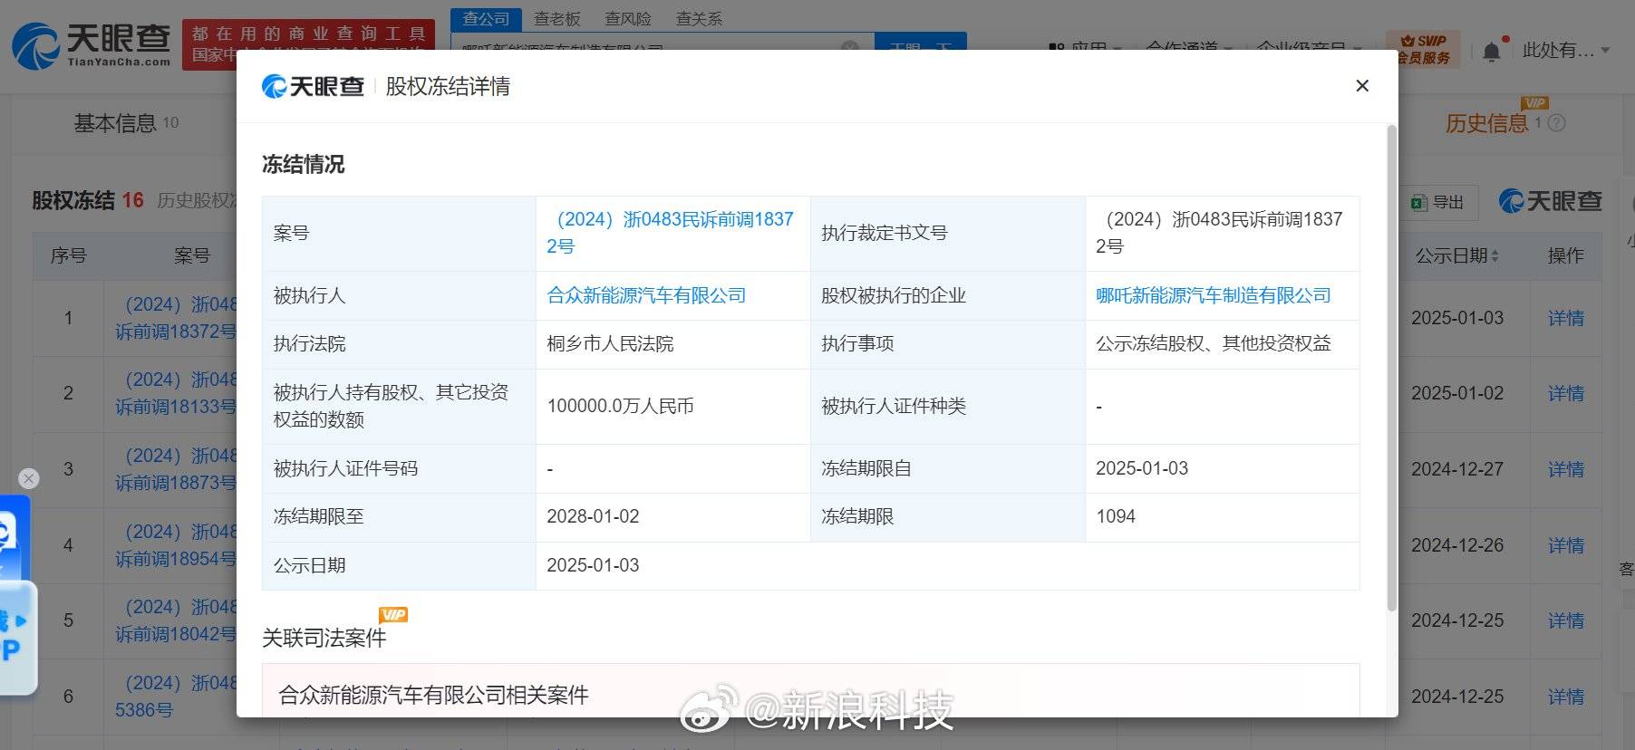
Task: Dismiss the floating app promo with its x
Action: click(x=29, y=478)
